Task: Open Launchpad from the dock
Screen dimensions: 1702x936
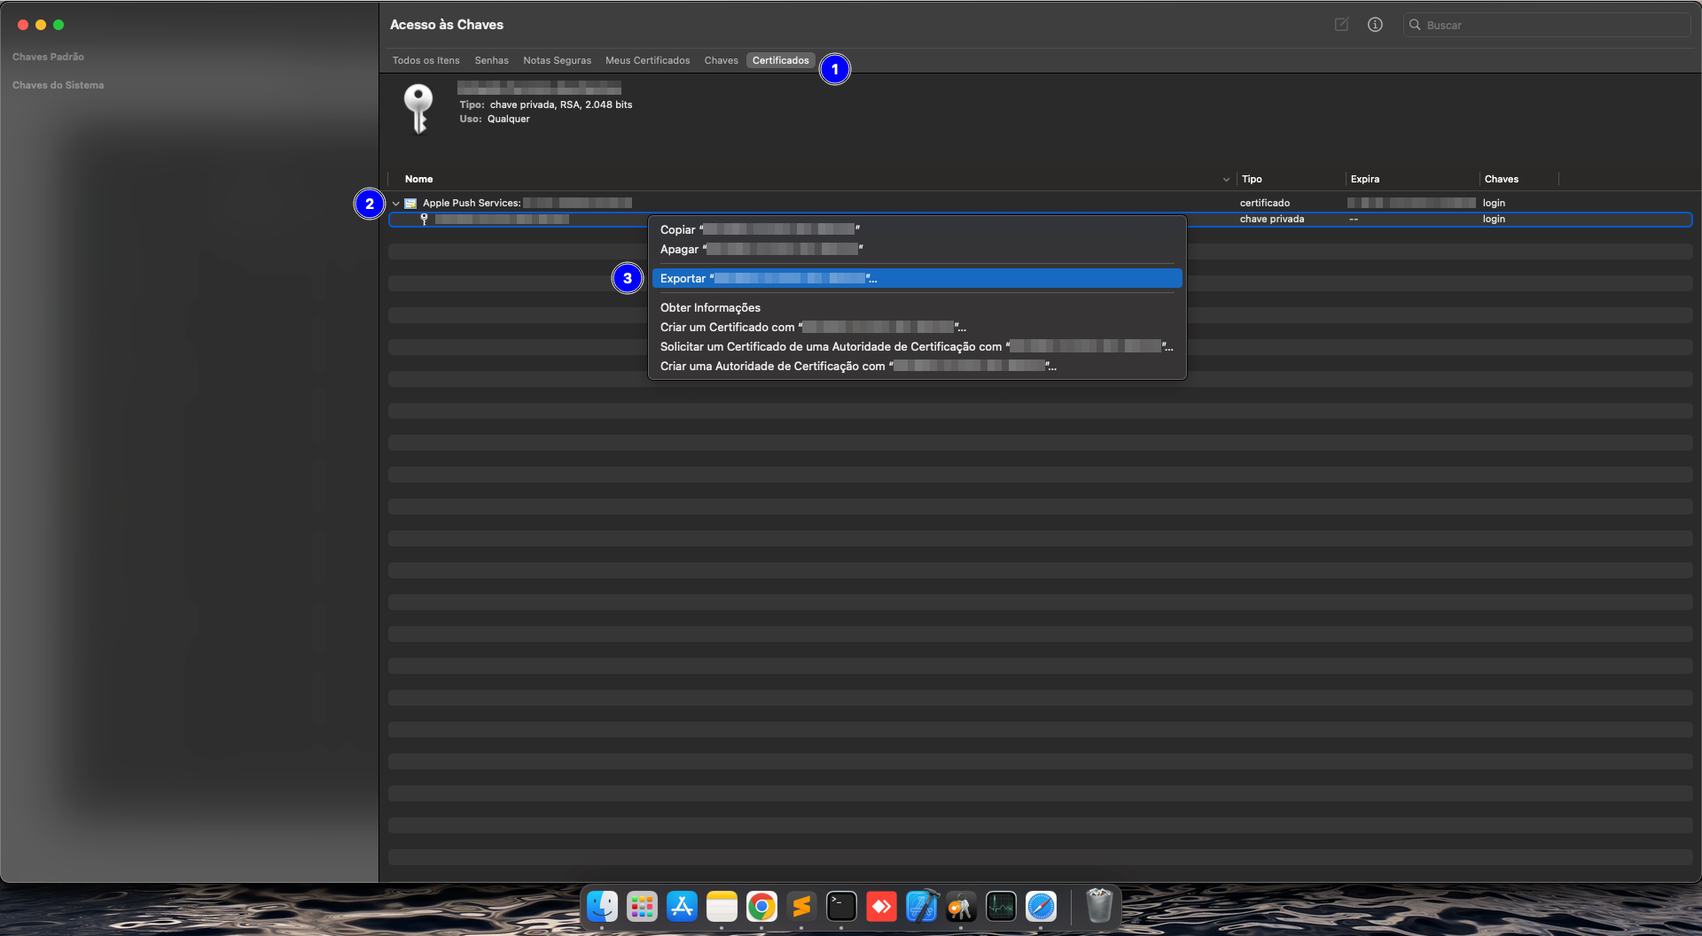Action: point(642,907)
